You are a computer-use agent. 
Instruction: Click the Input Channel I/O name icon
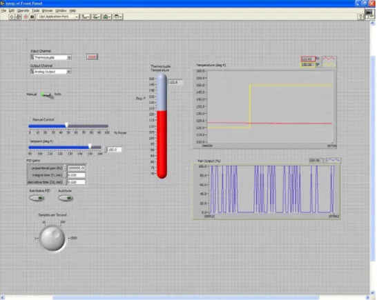coord(32,57)
